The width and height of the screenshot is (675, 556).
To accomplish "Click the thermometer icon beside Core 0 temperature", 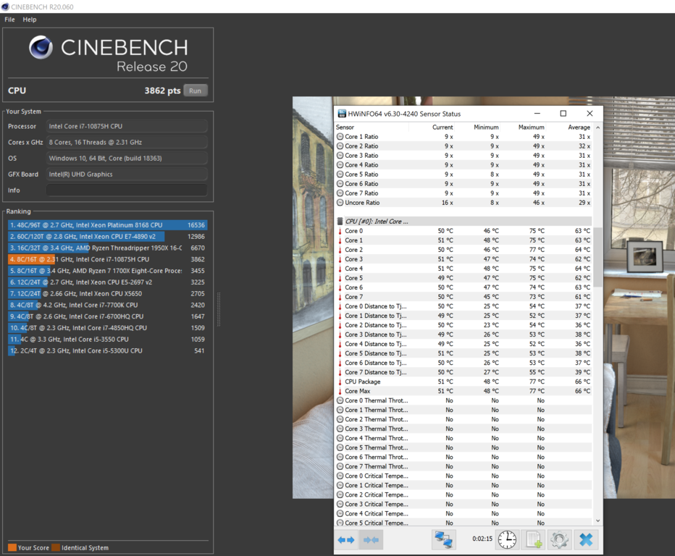I will coord(340,231).
